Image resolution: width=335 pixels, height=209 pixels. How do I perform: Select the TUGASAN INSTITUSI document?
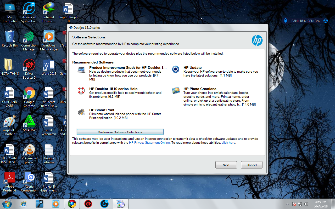[x=10, y=154]
